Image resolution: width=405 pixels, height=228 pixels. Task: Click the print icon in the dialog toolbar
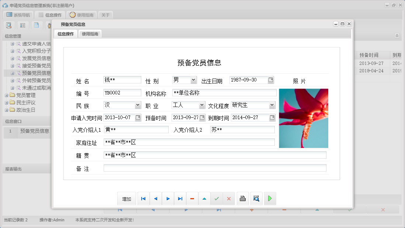point(242,198)
